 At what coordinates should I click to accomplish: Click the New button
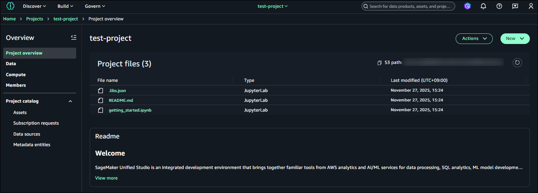tap(514, 38)
